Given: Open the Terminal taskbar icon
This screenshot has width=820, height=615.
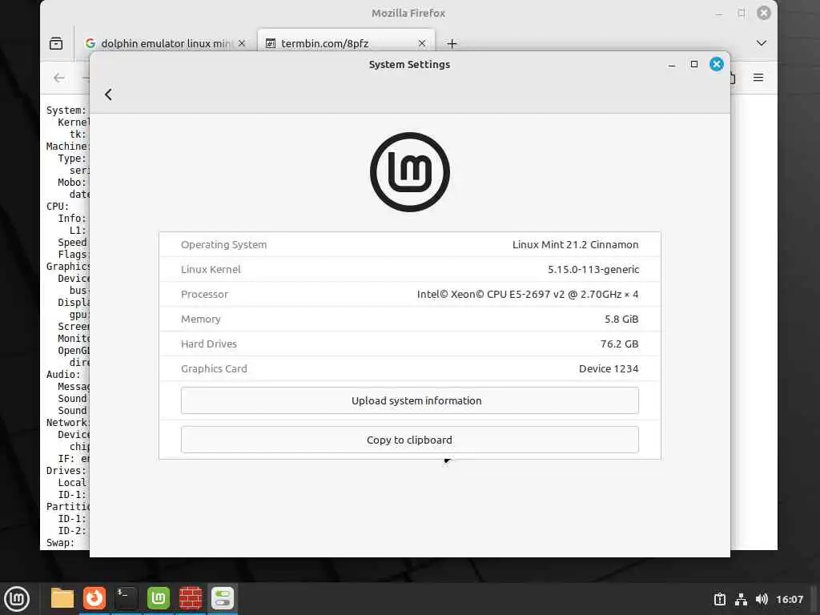Looking at the screenshot, I should click(126, 599).
